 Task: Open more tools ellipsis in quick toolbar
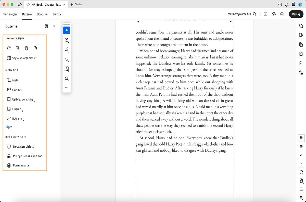(67, 88)
